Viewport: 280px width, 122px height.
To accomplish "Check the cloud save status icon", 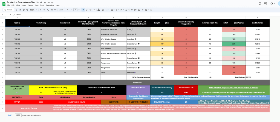I will [52, 3].
